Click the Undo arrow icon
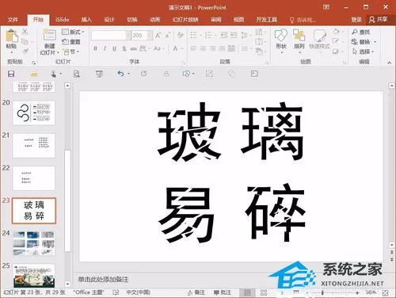The image size is (396, 298). pos(120,74)
